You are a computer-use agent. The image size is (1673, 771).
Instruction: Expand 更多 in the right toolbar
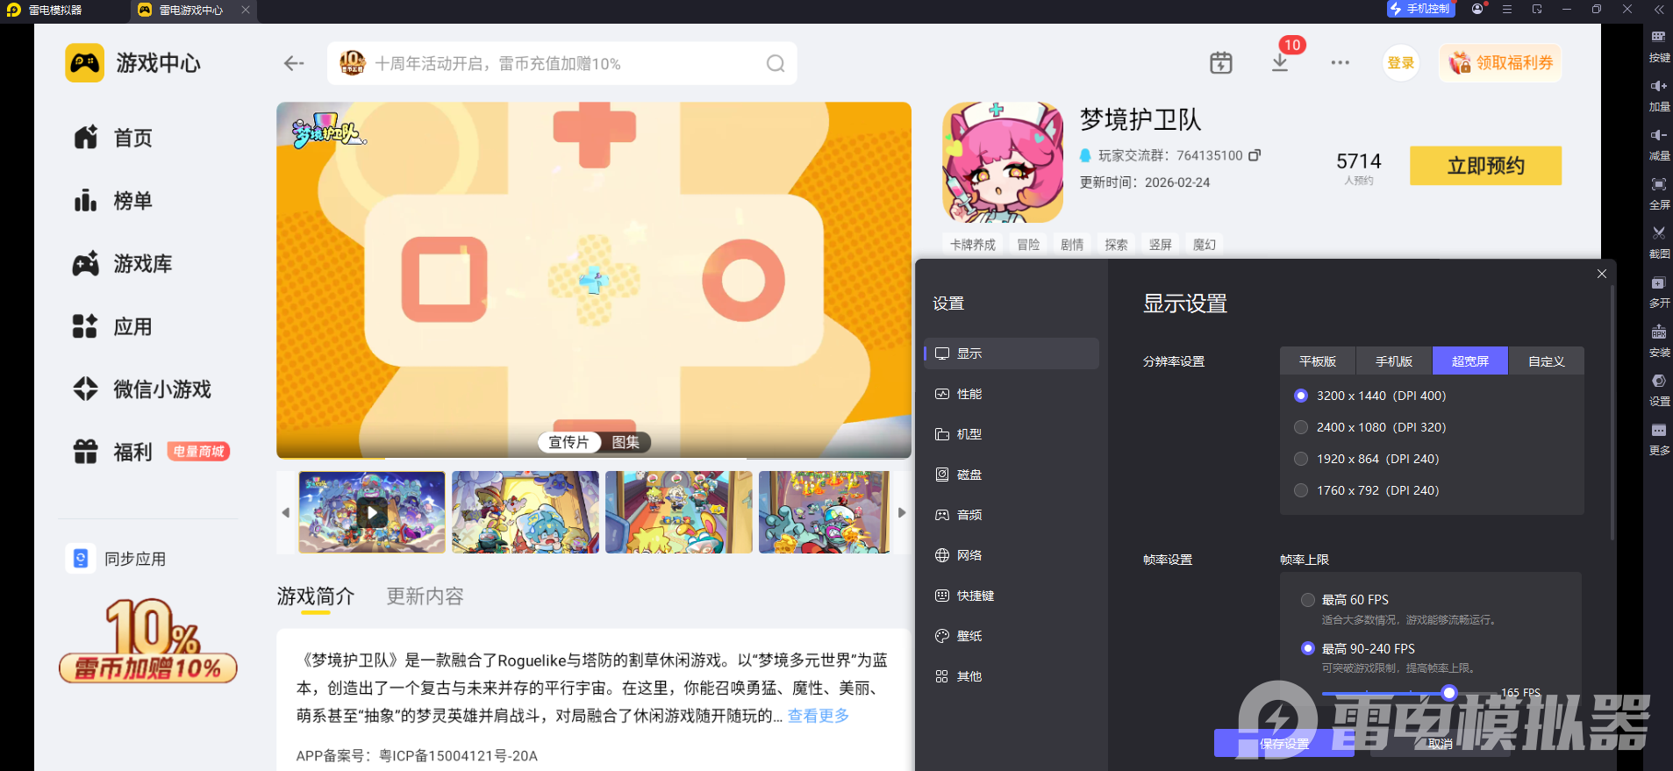[1659, 439]
